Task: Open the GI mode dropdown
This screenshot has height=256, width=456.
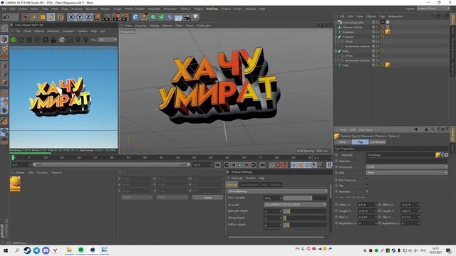Action: tap(295, 205)
